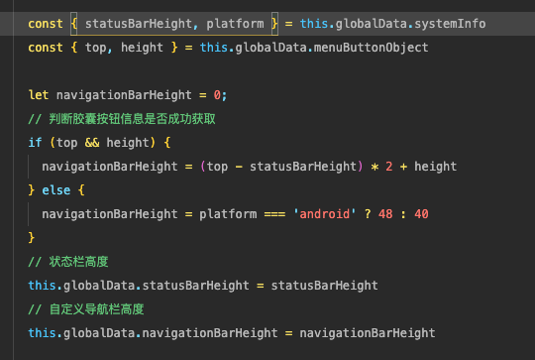The image size is (535, 360).
Task: Click the 'android' string literal
Action: pos(325,214)
